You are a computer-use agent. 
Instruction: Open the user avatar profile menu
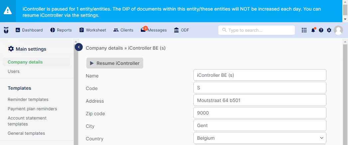(338, 30)
